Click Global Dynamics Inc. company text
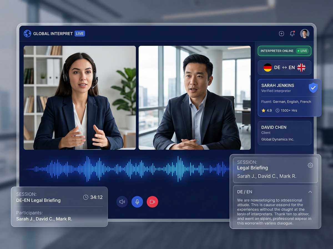The image size is (333, 249). point(277,139)
